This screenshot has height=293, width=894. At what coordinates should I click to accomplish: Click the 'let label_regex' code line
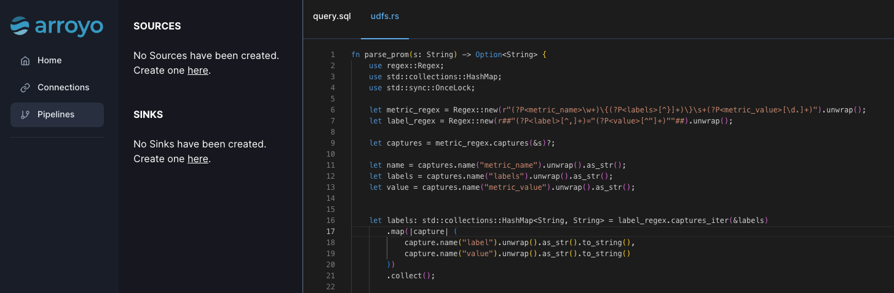click(551, 121)
